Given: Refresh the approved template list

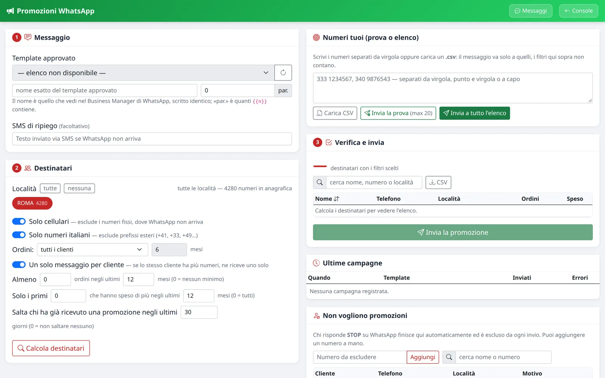Looking at the screenshot, I should click(283, 73).
